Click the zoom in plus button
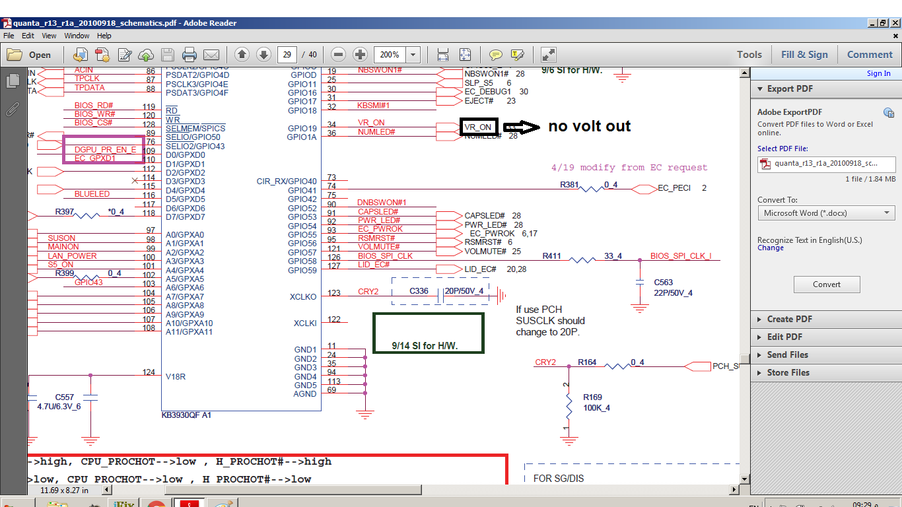Viewport: 902px width, 507px height. pos(360,55)
